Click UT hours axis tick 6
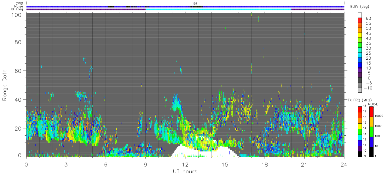 pos(106,165)
